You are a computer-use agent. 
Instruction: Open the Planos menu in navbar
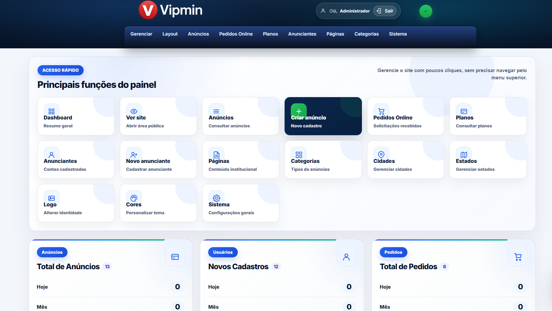point(270,34)
